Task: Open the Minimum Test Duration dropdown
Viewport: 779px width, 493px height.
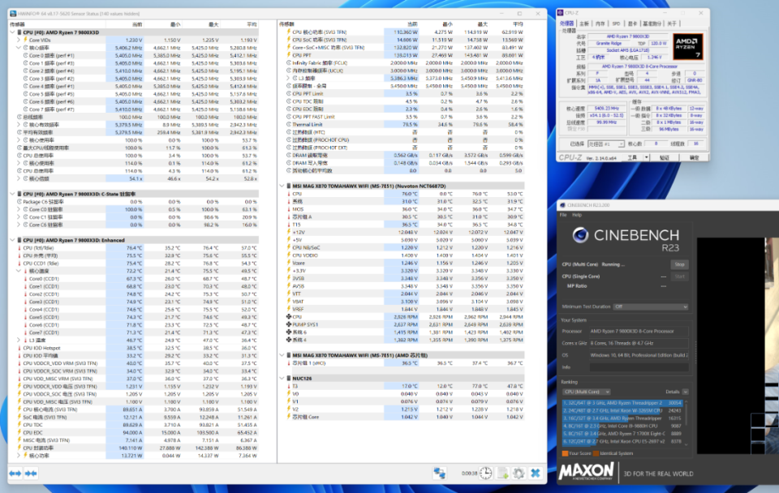Action: point(651,307)
